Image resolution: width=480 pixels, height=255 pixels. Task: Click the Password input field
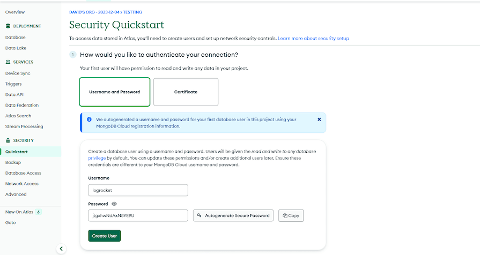(138, 215)
